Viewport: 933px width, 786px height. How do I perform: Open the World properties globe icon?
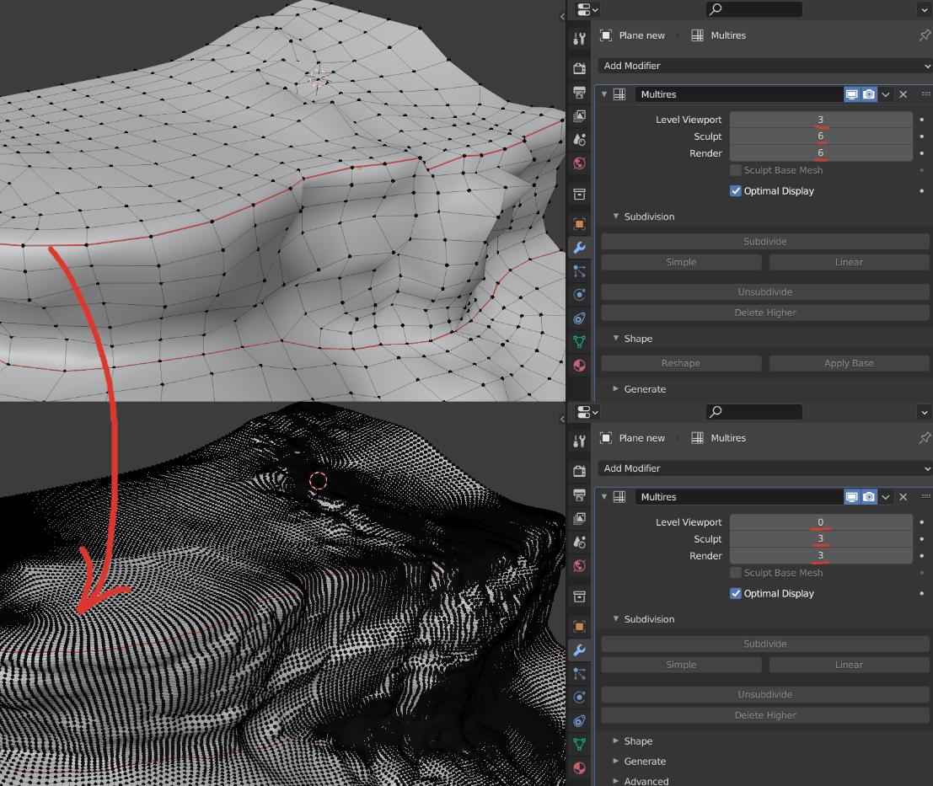click(x=579, y=164)
